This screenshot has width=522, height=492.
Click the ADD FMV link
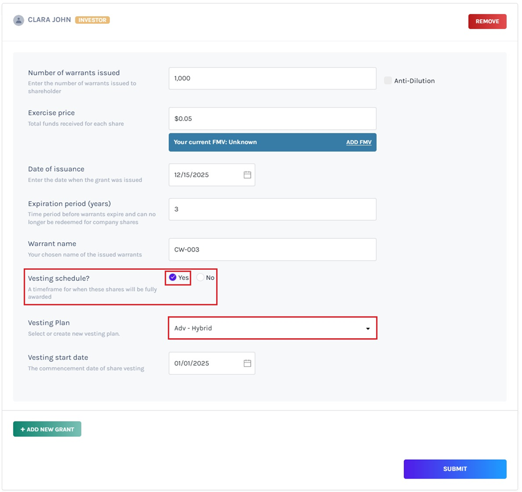359,142
